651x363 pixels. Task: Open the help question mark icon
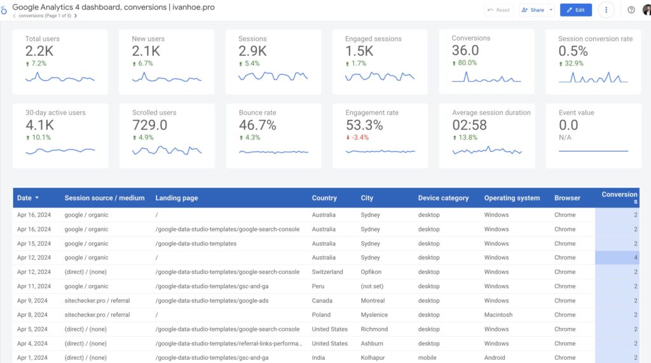pos(631,10)
